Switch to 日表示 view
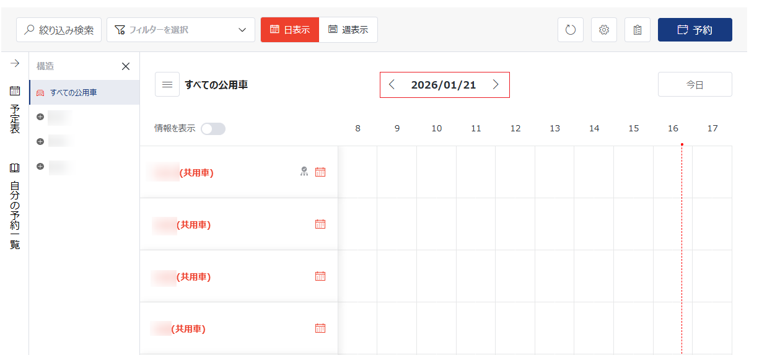This screenshot has height=355, width=767. point(290,30)
